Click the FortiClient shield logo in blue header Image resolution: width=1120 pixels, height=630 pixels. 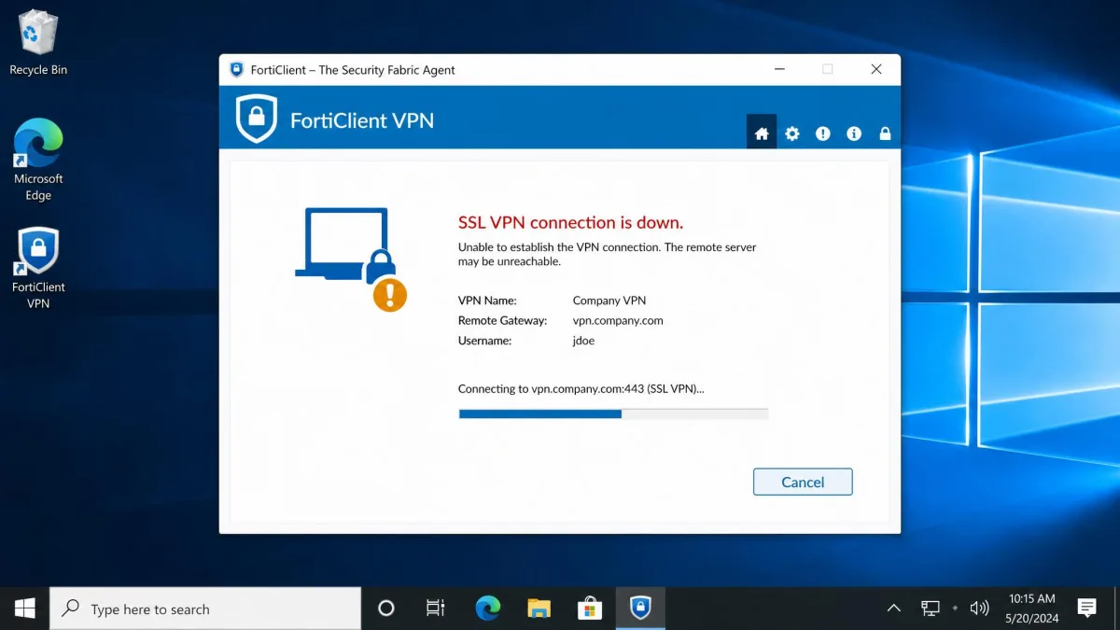[x=257, y=119]
